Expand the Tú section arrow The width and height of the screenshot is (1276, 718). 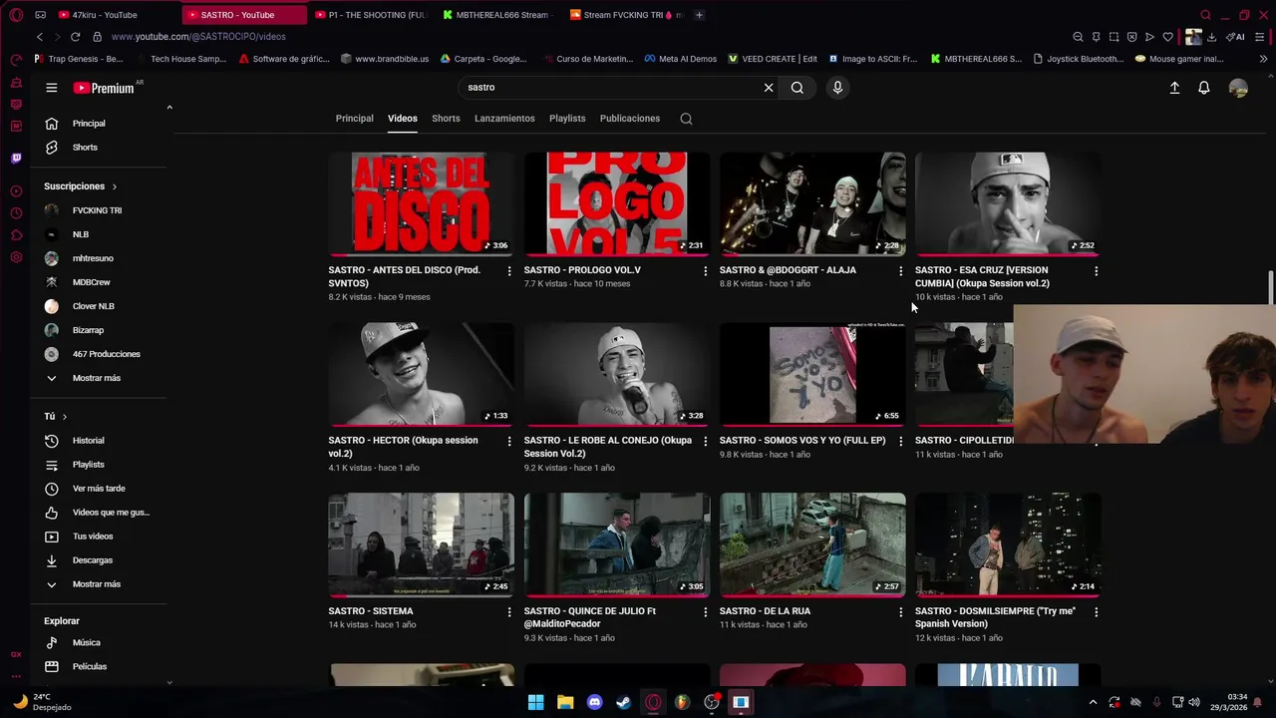(65, 416)
